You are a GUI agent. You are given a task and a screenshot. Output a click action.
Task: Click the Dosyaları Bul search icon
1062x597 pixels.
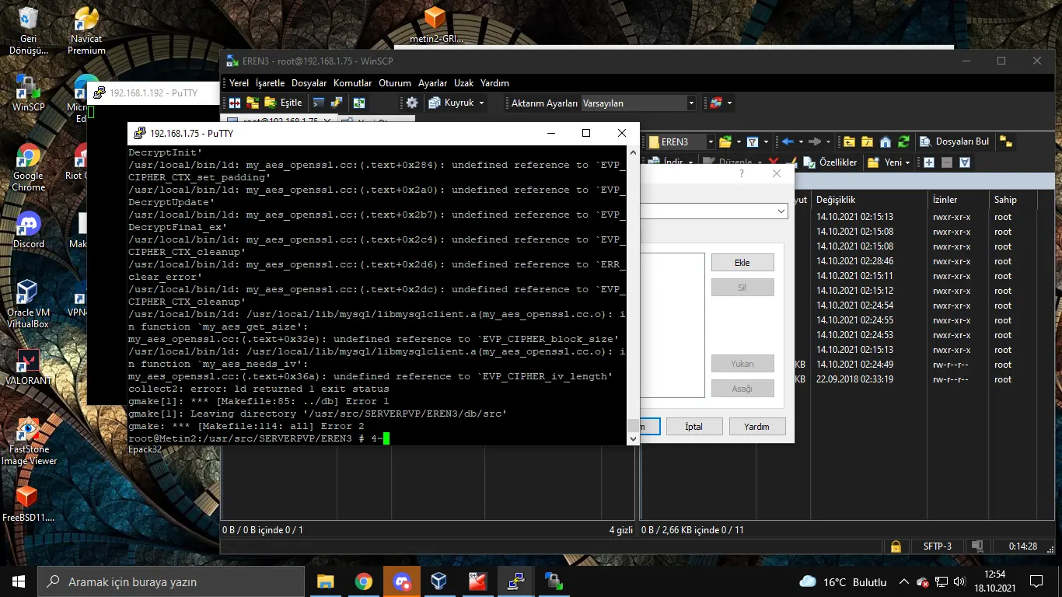[926, 141]
